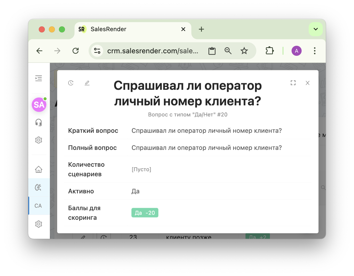The width and height of the screenshot is (354, 276).
Task: Bookmark this page with star icon
Action: pyautogui.click(x=244, y=51)
